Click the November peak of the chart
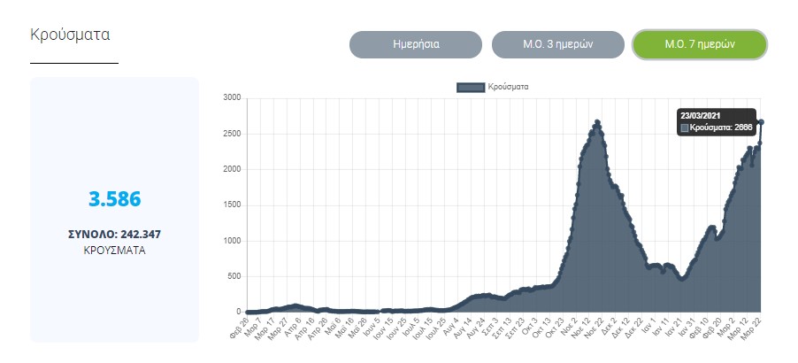 tap(597, 121)
